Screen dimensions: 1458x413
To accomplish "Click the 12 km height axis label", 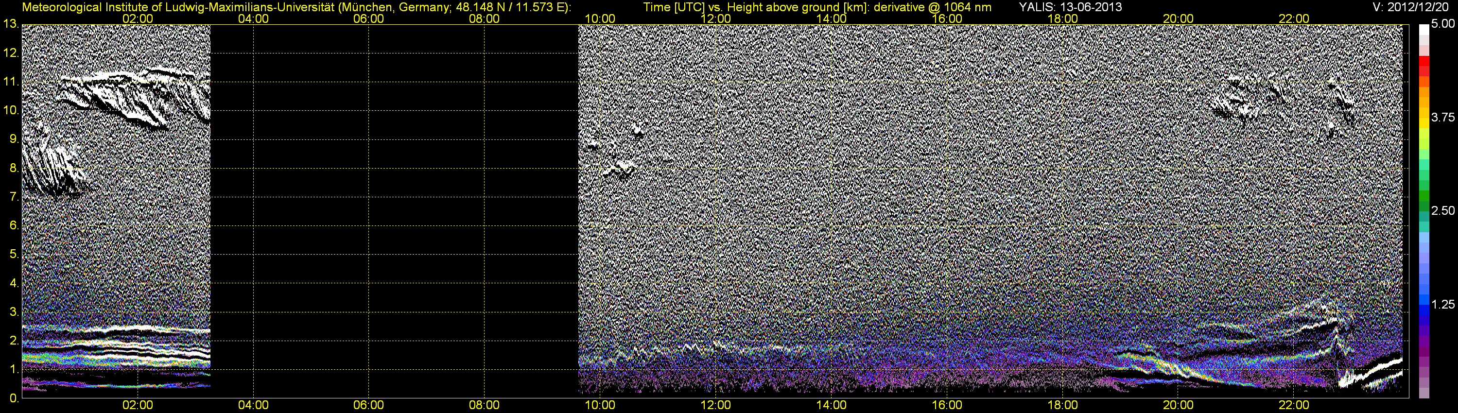I will 11,52.
